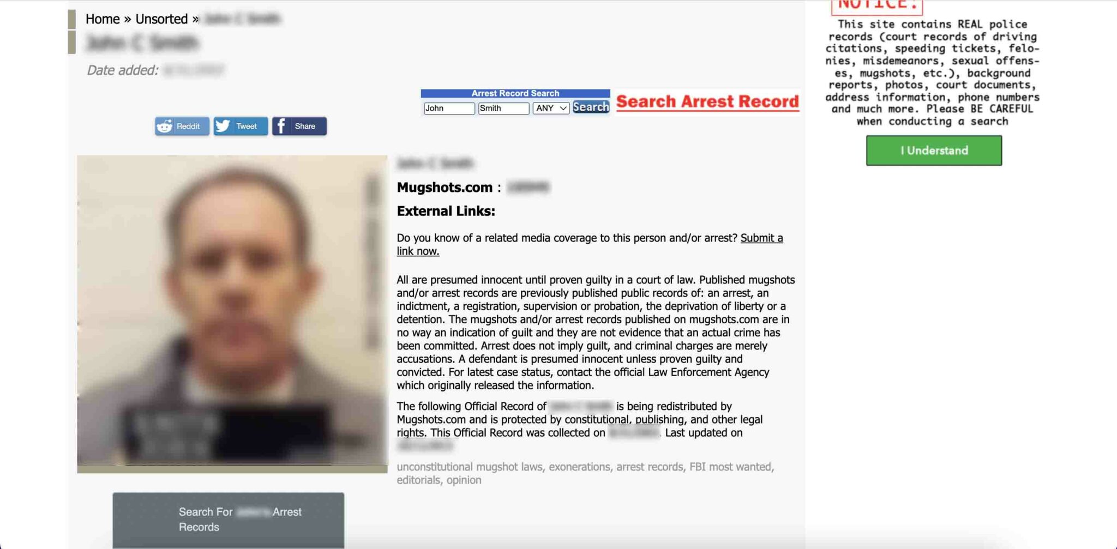Click the last name field containing Smith
The image size is (1117, 549).
[x=503, y=108]
